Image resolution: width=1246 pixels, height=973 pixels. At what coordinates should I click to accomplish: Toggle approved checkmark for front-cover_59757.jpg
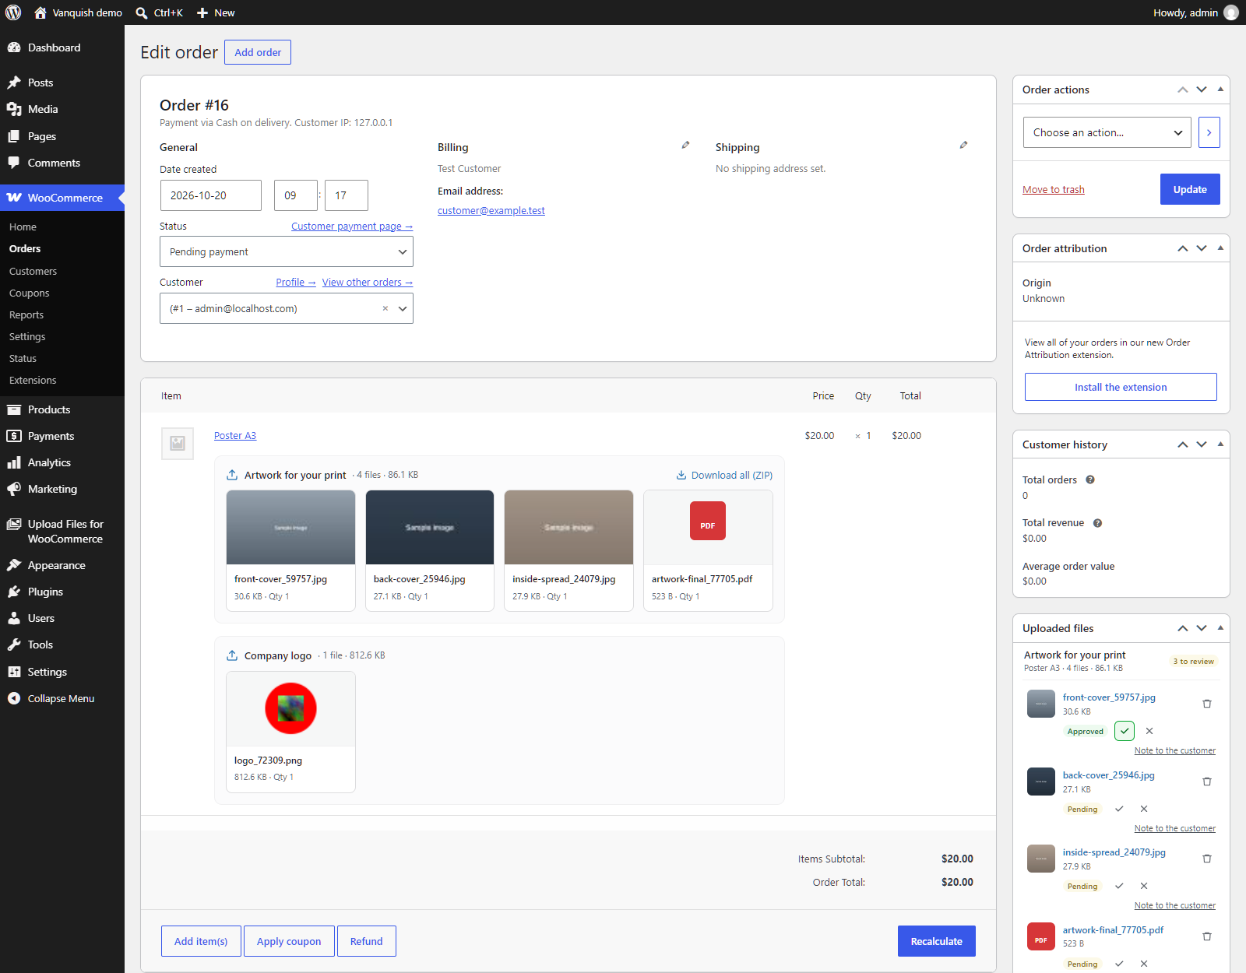pyautogui.click(x=1125, y=731)
